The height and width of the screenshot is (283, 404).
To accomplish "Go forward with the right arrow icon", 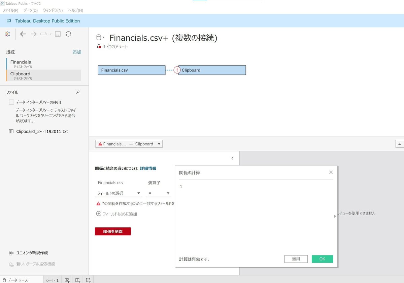I will 34,34.
